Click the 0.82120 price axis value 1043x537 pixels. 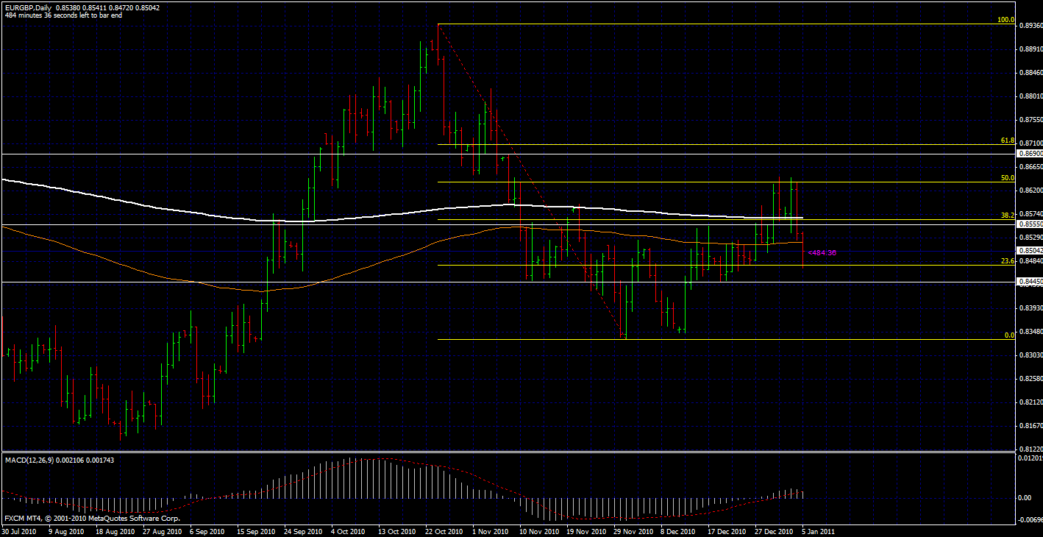tap(1030, 402)
